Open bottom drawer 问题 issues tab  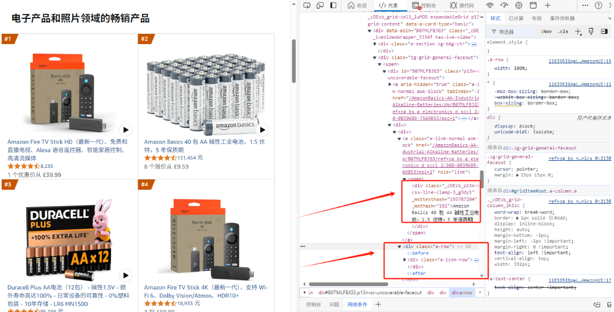pyautogui.click(x=334, y=304)
